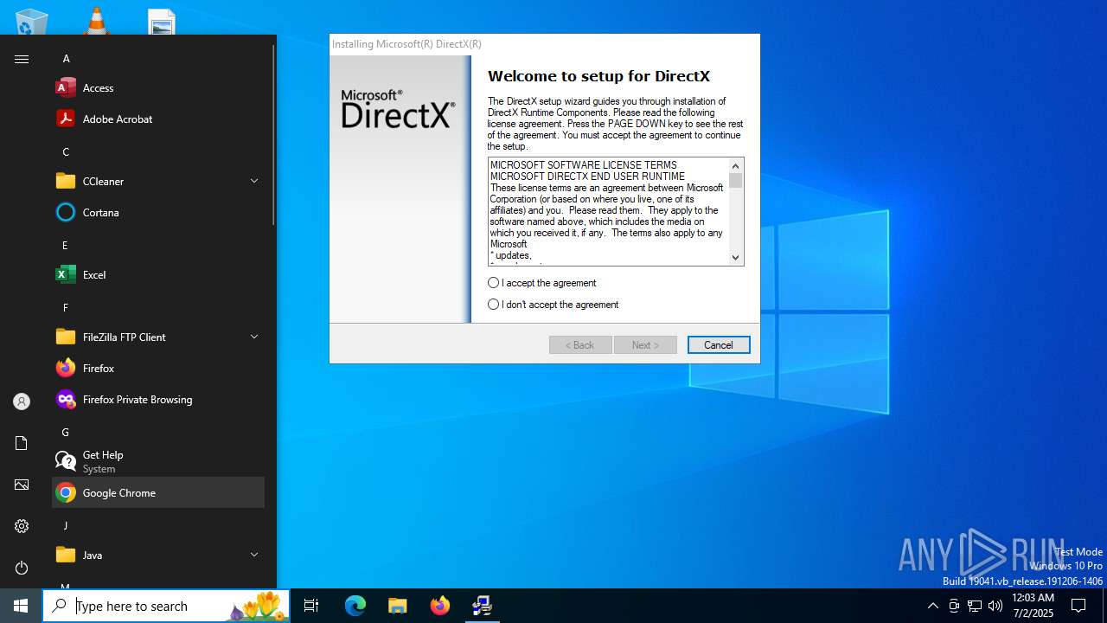Jump to letter J section header
Screen dimensions: 1107x623
click(x=65, y=525)
